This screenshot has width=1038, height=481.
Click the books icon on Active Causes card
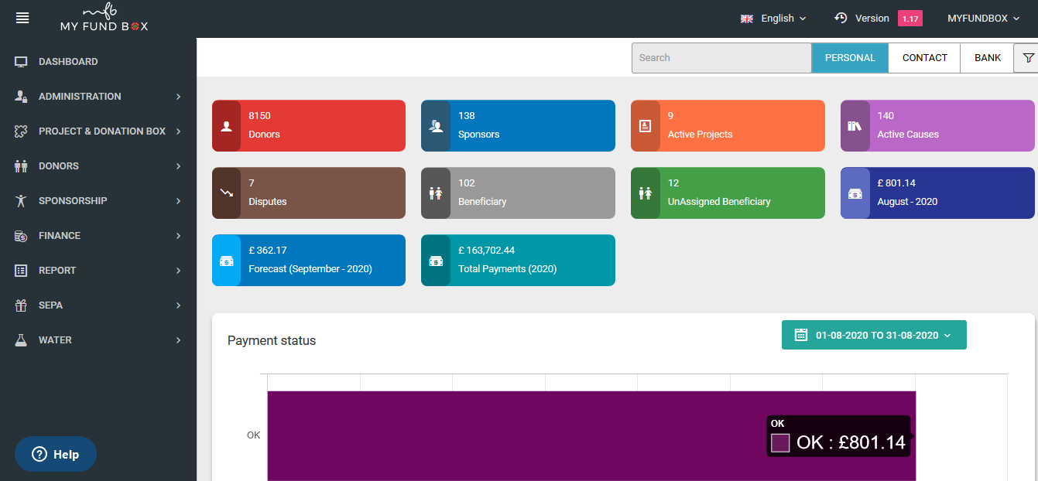[x=855, y=125]
